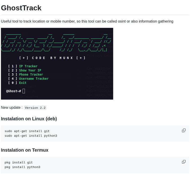Click the @Ghost~# prompt cursor box
The image size is (190, 177).
(x=24, y=91)
